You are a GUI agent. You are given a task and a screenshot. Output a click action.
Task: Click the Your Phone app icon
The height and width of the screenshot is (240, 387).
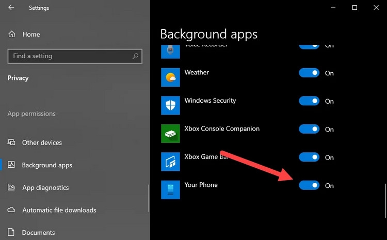[171, 190]
